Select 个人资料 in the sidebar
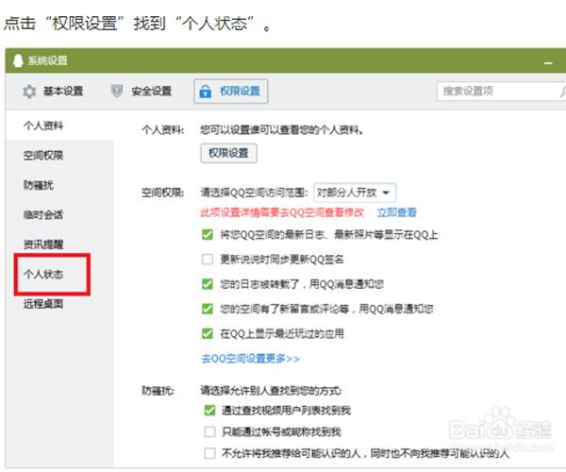Viewport: 566px width, 472px height. point(43,126)
